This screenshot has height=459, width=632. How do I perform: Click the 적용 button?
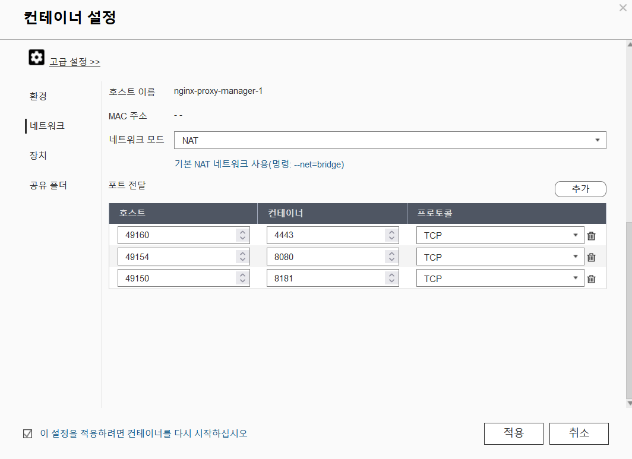coord(513,433)
